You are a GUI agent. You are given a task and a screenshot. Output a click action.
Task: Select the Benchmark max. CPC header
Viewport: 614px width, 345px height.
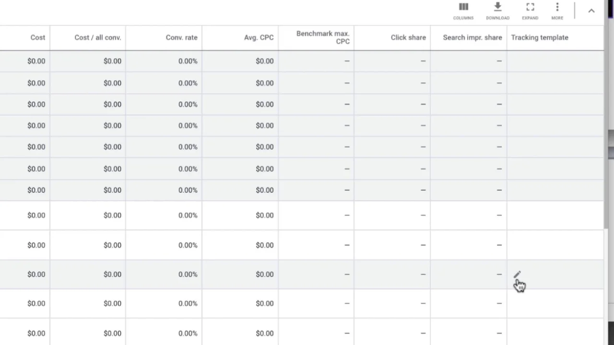tap(323, 37)
